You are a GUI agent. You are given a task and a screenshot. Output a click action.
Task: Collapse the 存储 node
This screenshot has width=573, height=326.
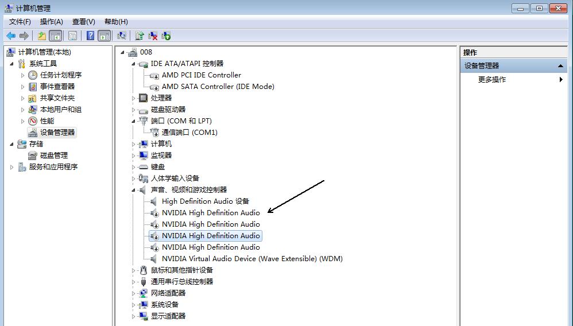(11, 145)
